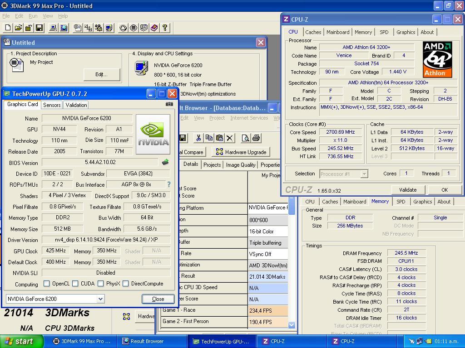Click the yellow question mark toolbar icon

tap(164, 28)
